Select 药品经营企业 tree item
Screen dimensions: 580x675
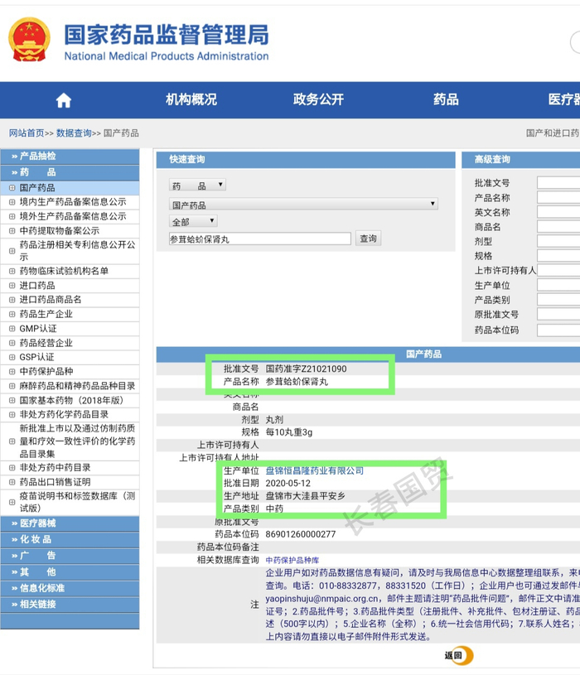coord(46,343)
